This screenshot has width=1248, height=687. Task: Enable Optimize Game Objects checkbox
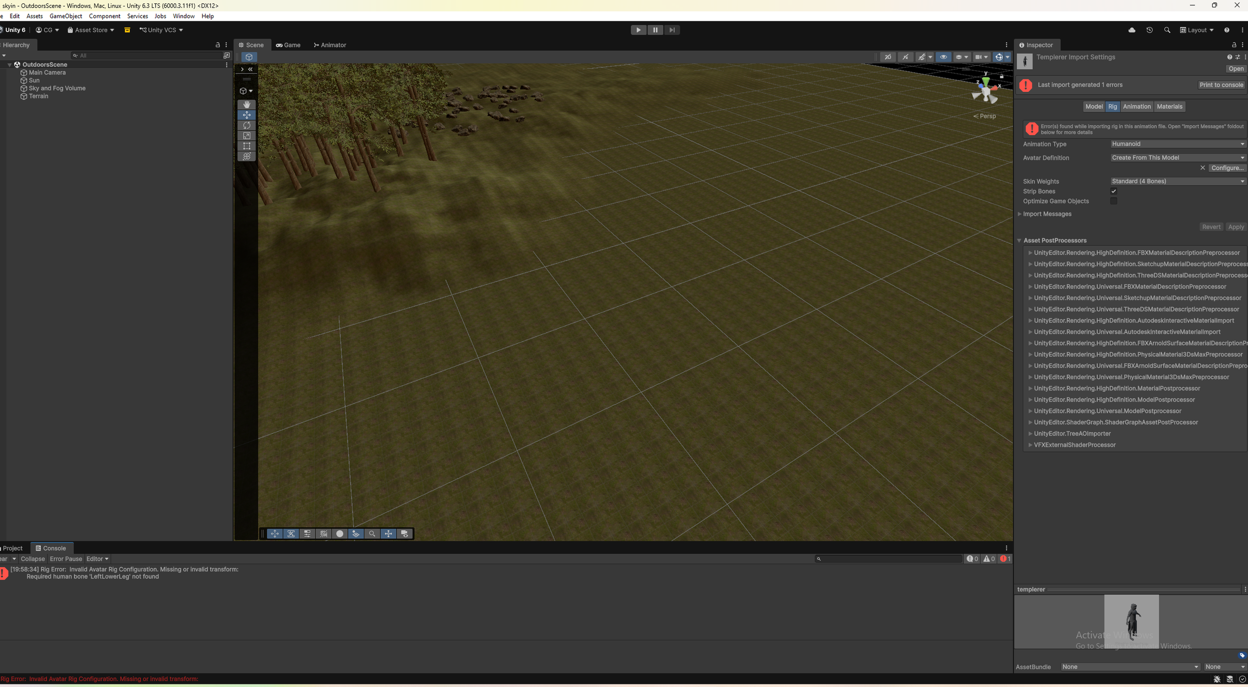click(1114, 201)
